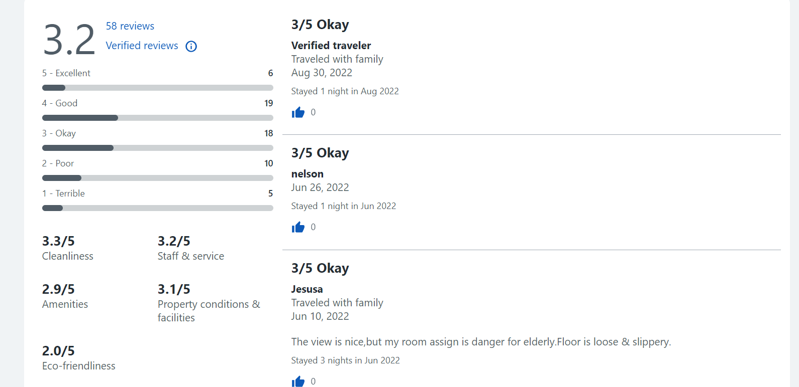Select the 5 - Excellent rating bar
The width and height of the screenshot is (799, 387).
[157, 88]
